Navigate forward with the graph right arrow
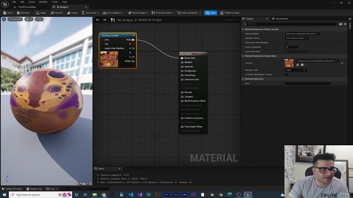The height and width of the screenshot is (198, 353). coord(105,20)
